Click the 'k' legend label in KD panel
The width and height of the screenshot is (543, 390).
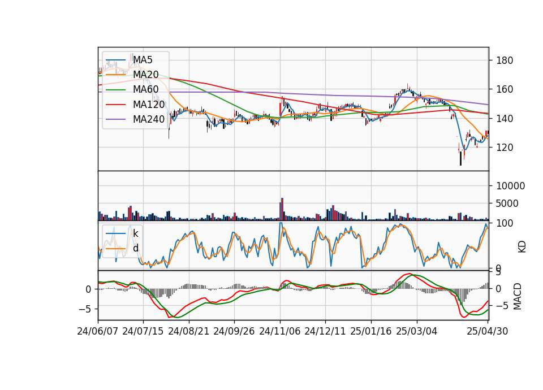point(135,233)
